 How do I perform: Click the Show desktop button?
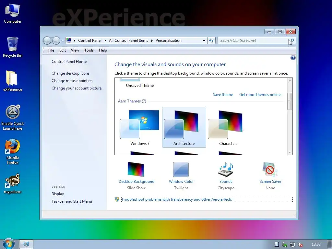[x=329, y=244]
